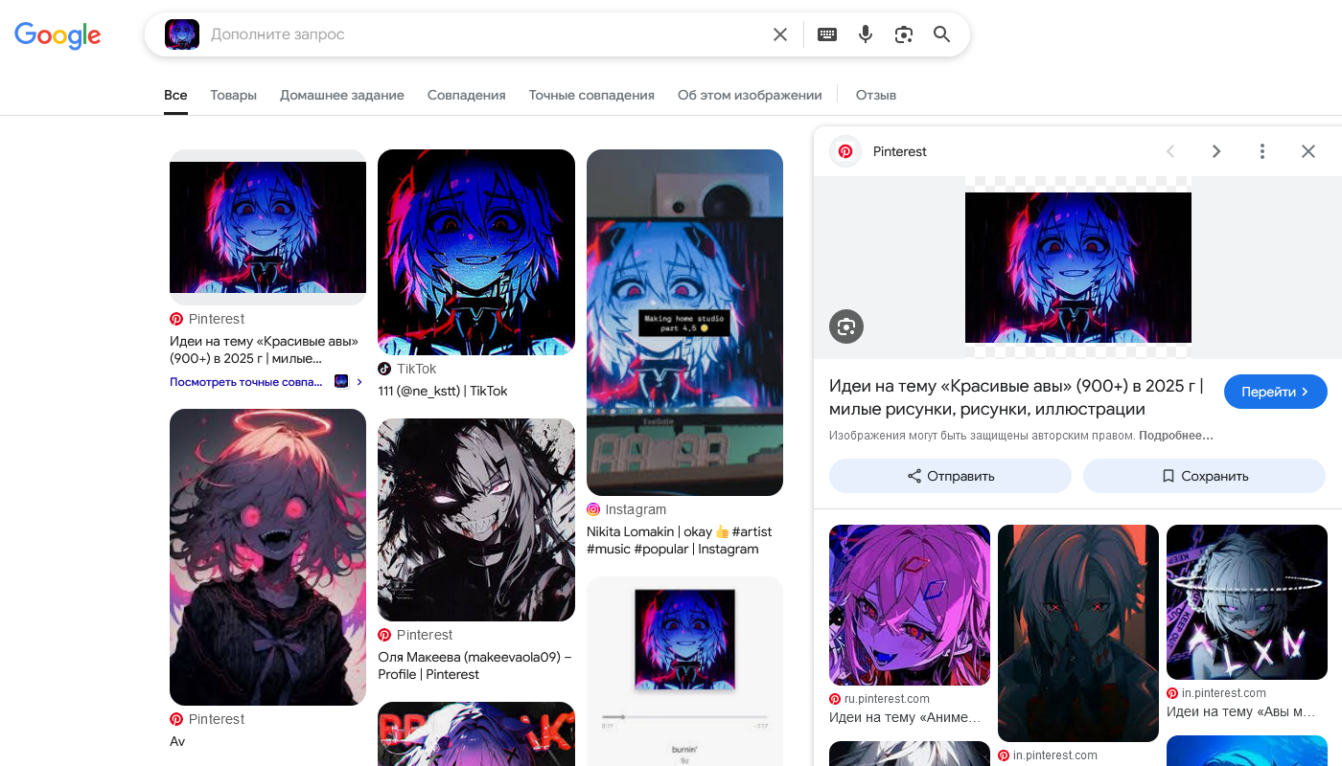Open the 'Точные совпадения' tab

pyautogui.click(x=591, y=96)
